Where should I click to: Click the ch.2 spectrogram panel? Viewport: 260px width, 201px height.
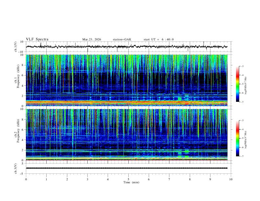pos(126,135)
